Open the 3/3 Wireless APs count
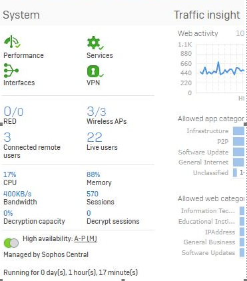Screen dimensions: 247x281 click(97, 111)
